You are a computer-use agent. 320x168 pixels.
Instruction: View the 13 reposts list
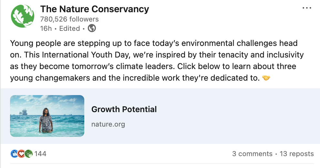coord(296,154)
